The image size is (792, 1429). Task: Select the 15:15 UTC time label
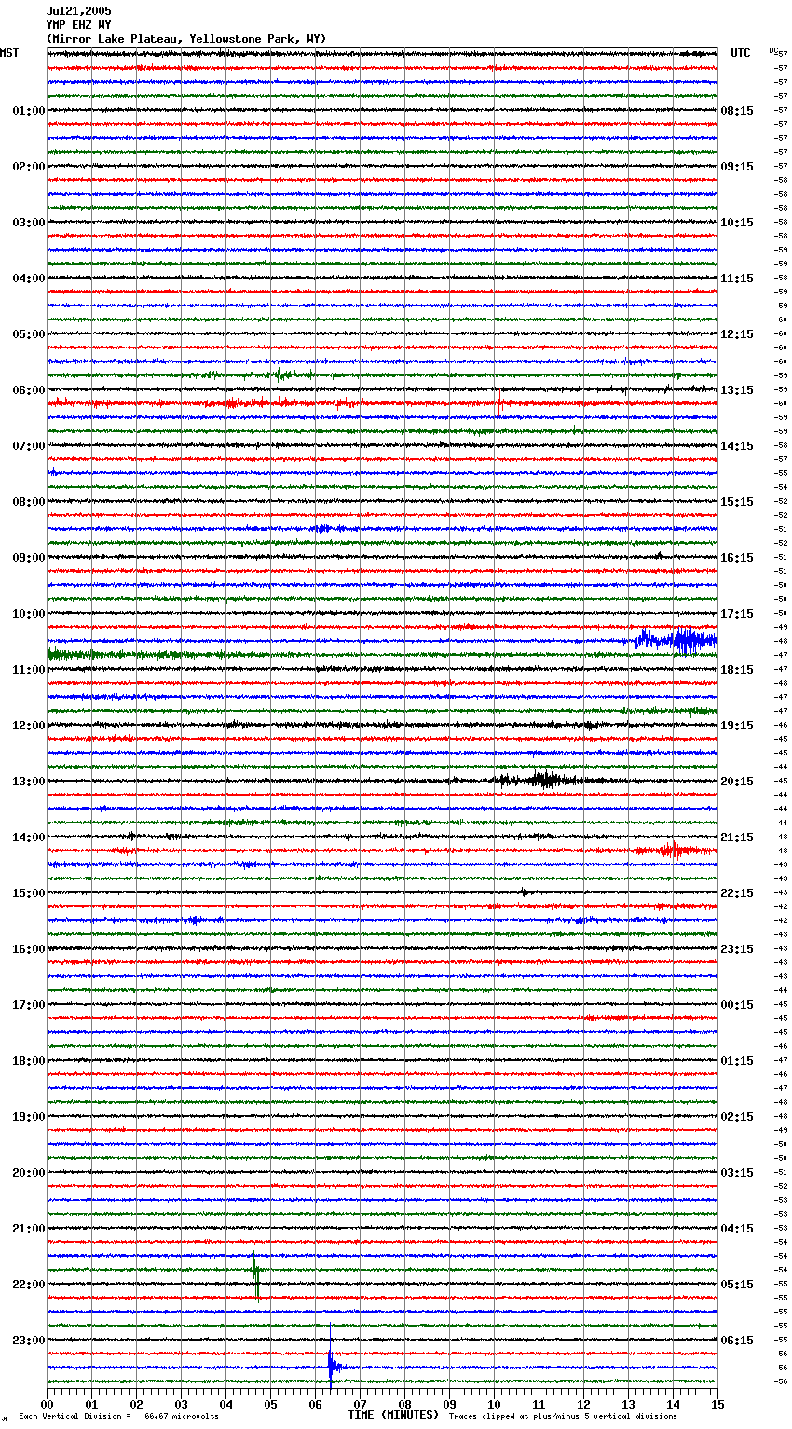point(737,502)
